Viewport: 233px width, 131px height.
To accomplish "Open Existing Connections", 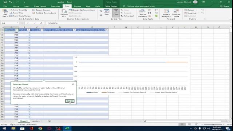I will (x=44, y=13).
